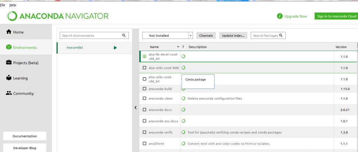358x152 pixels.
Task: Open Environments via its cube icon
Action: (x=9, y=47)
